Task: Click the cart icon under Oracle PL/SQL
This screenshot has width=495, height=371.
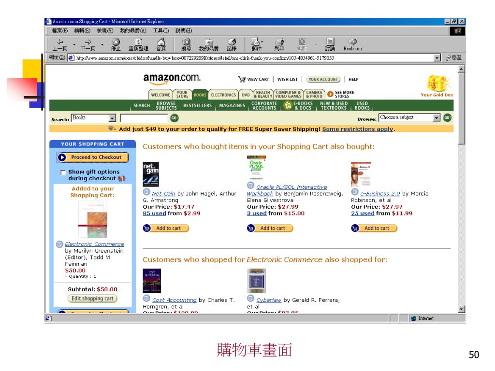Action: pos(251,228)
